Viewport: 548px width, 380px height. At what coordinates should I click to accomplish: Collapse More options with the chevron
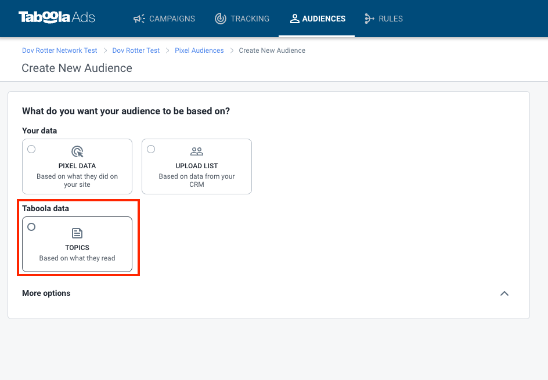(x=504, y=294)
